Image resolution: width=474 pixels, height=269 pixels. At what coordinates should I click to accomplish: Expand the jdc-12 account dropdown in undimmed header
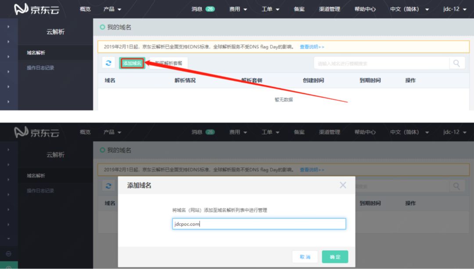(455, 9)
